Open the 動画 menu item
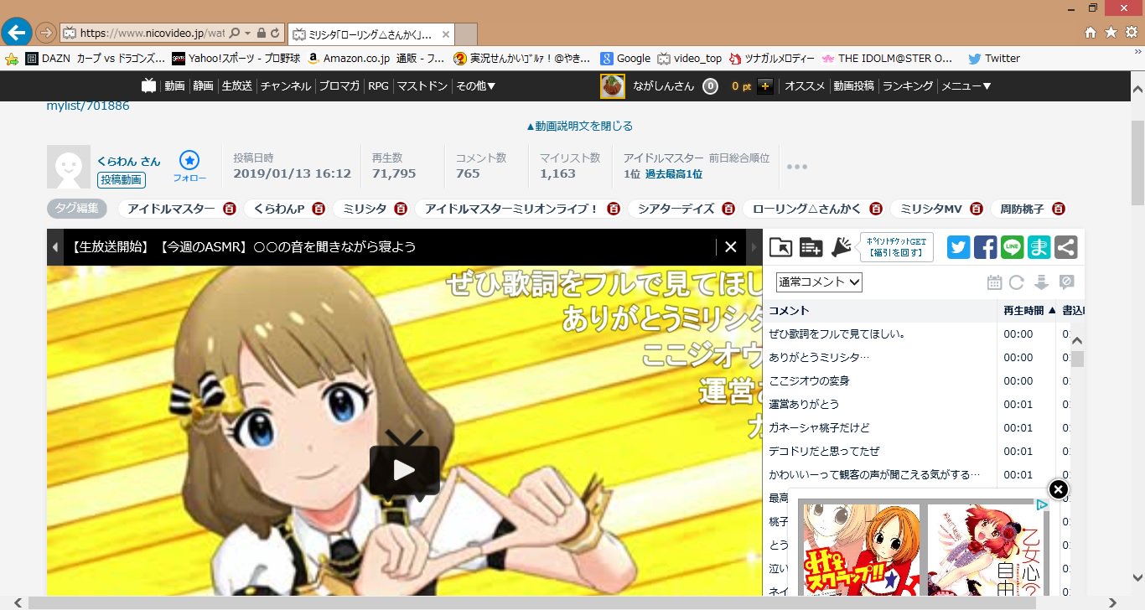 point(174,85)
